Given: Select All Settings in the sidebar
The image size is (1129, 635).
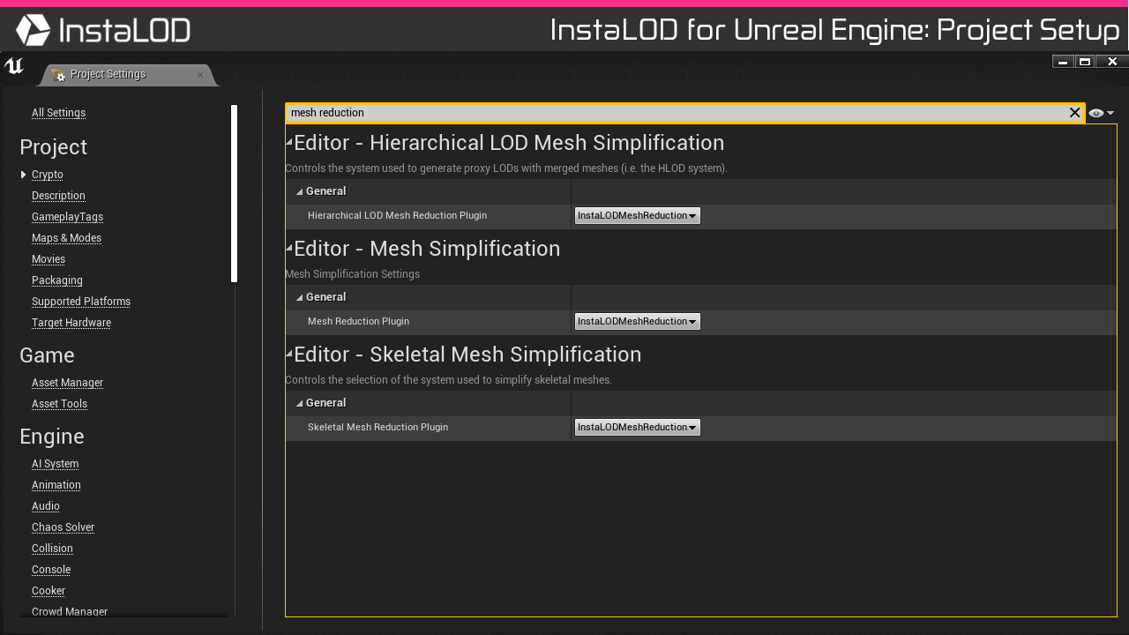Looking at the screenshot, I should coord(58,112).
